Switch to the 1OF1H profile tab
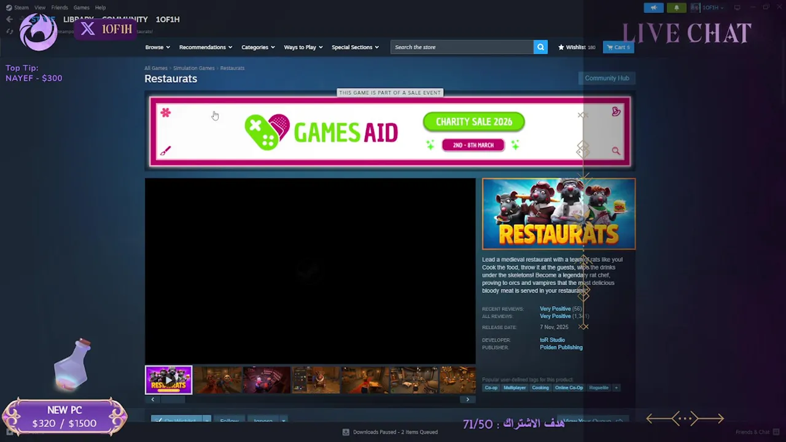Viewport: 786px width, 442px height. tap(167, 20)
